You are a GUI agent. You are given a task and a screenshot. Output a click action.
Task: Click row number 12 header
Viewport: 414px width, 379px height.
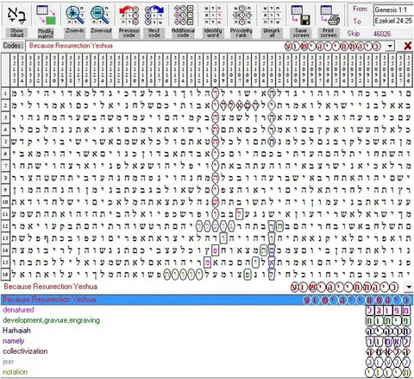click(5, 226)
